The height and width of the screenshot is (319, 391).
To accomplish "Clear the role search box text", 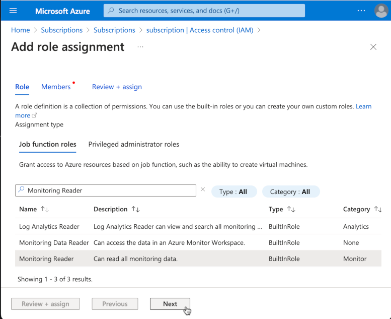I will [x=203, y=190].
